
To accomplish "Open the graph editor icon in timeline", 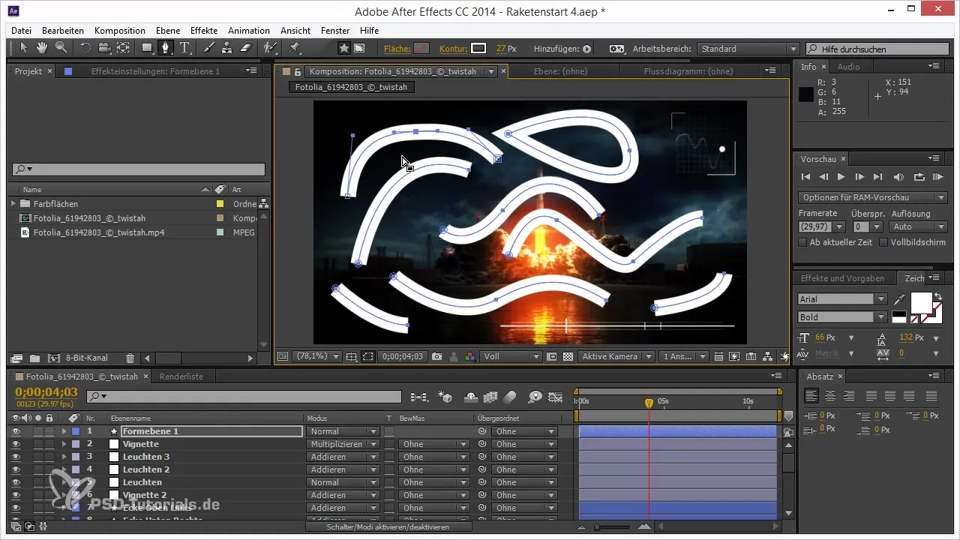I will pos(556,396).
